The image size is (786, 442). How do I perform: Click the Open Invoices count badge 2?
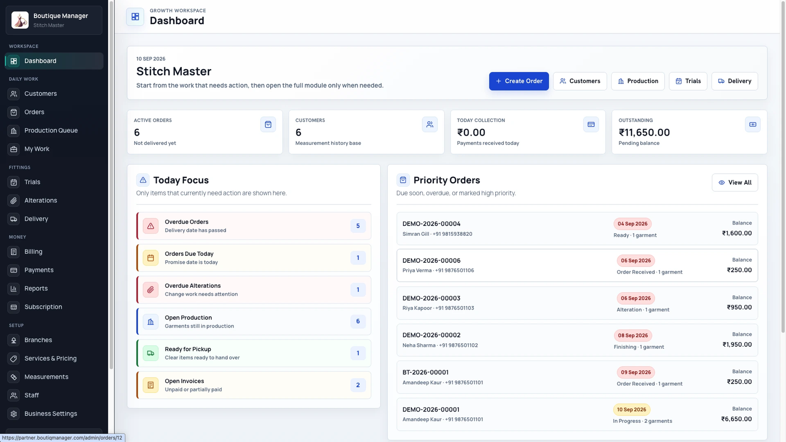(x=358, y=385)
